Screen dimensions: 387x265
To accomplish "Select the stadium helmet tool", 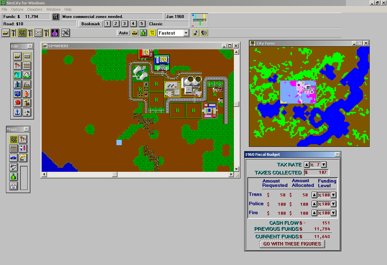I will tap(18, 103).
